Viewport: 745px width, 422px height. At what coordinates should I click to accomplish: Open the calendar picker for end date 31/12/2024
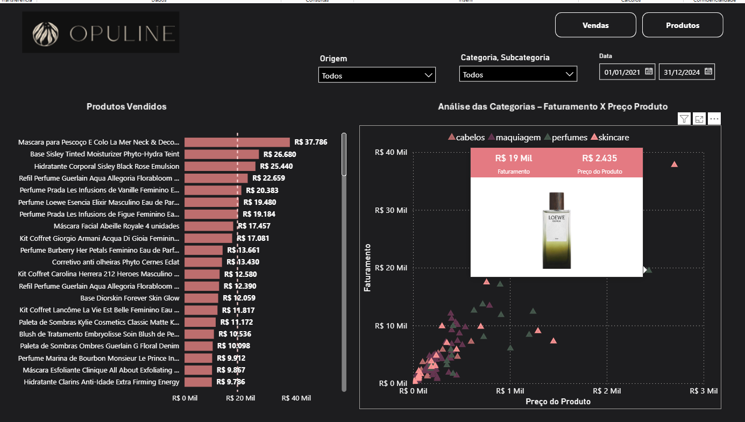[708, 71]
